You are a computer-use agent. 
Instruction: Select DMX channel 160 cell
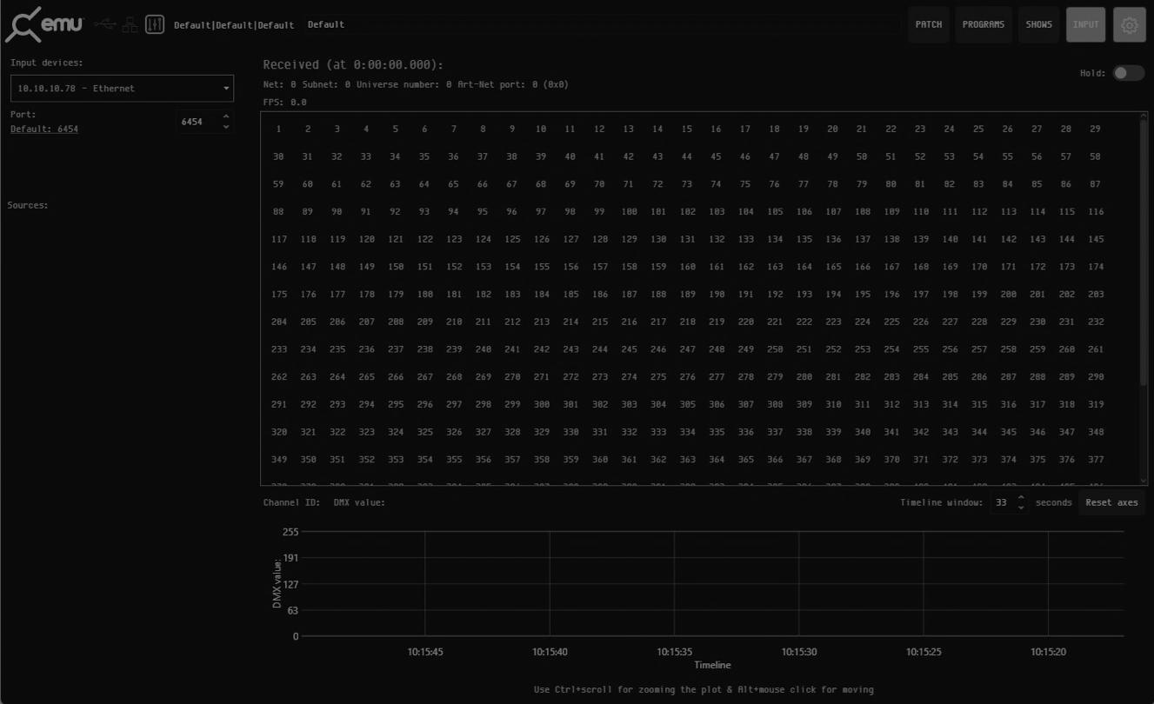click(687, 267)
